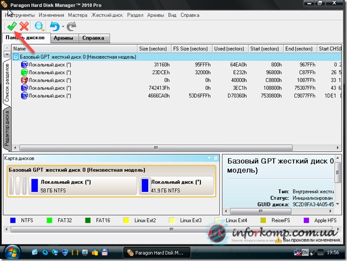Open the Изменения menu
Viewport: 347px width, 261px height.
tap(51, 15)
